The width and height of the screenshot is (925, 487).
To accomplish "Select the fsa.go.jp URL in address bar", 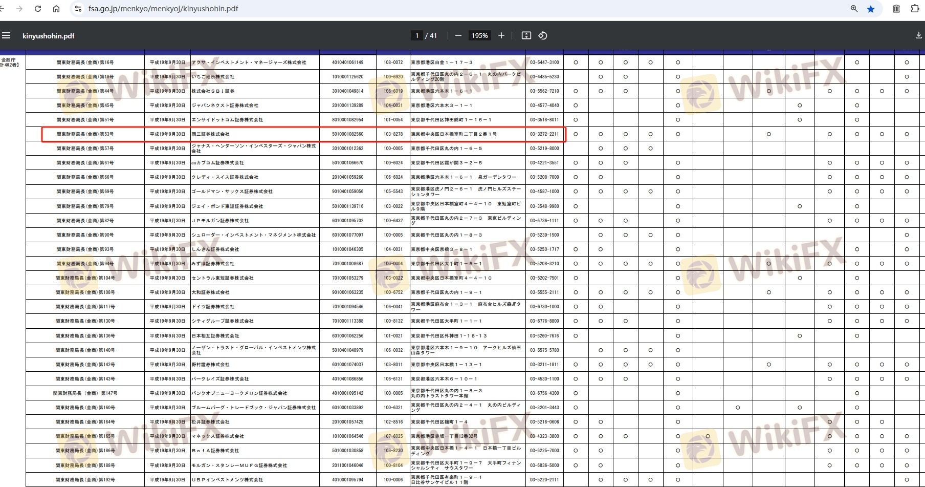I will [x=163, y=9].
